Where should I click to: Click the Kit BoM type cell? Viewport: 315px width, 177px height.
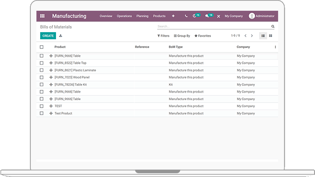[170, 84]
